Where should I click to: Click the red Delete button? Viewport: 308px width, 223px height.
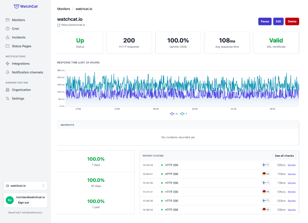click(x=292, y=22)
